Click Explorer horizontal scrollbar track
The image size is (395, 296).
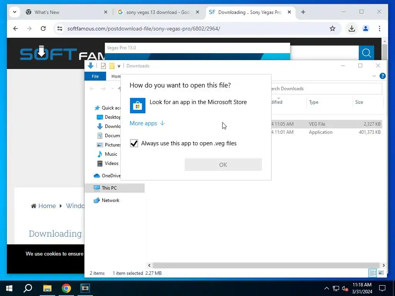pos(266,265)
